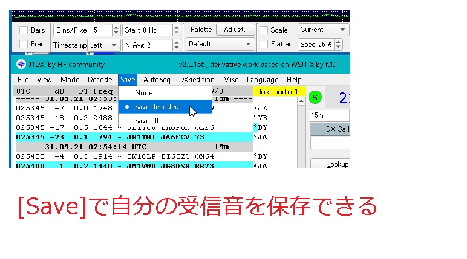Click the Lookup button
Screen dimensions: 467x259
(x=330, y=164)
